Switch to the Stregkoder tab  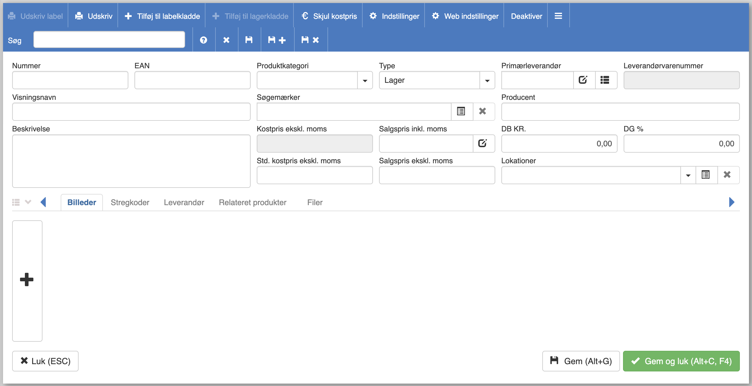click(x=130, y=202)
